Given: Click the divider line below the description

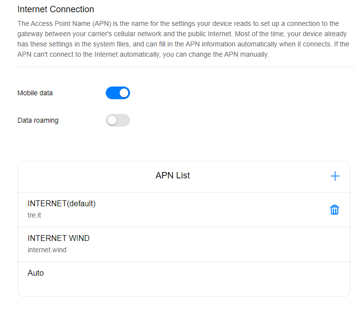Looking at the screenshot, I should pos(186,67).
